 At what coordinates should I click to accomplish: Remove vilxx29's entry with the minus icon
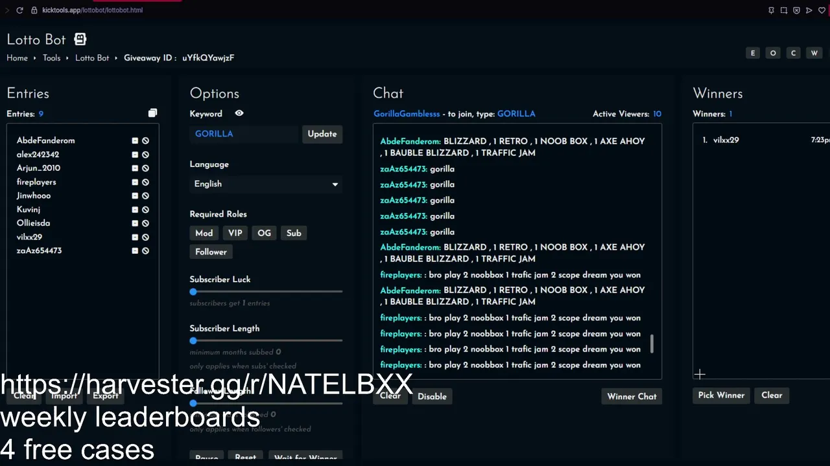(135, 237)
